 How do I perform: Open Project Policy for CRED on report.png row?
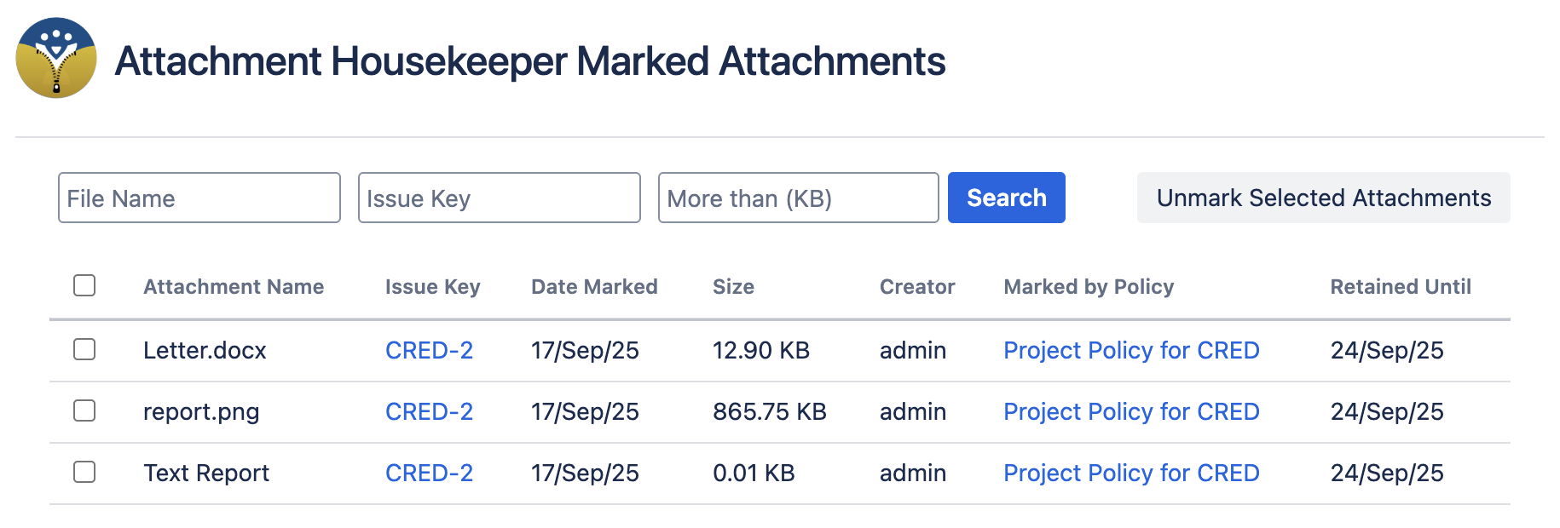tap(1131, 411)
